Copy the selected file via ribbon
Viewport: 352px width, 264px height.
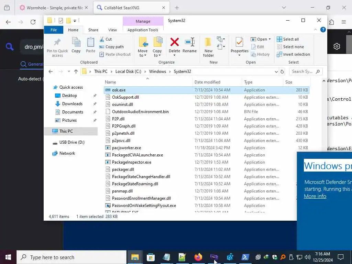(76, 45)
